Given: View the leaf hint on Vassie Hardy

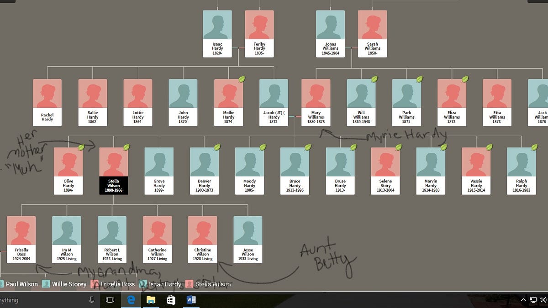Looking at the screenshot, I should (x=489, y=147).
